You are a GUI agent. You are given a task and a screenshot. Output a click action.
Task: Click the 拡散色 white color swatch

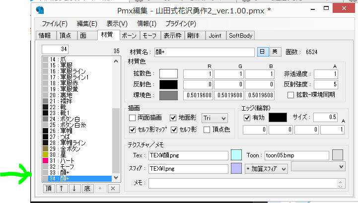168,74
